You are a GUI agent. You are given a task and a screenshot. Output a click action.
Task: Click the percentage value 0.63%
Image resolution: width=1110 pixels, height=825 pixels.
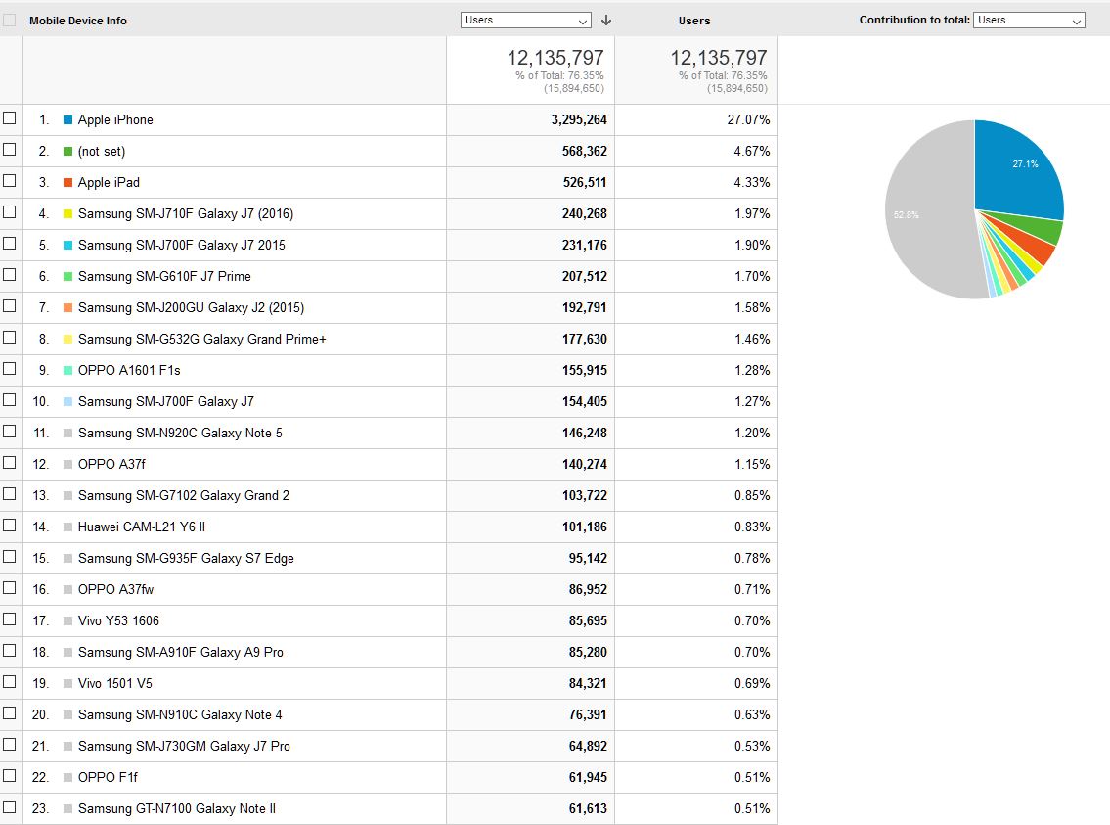[752, 714]
